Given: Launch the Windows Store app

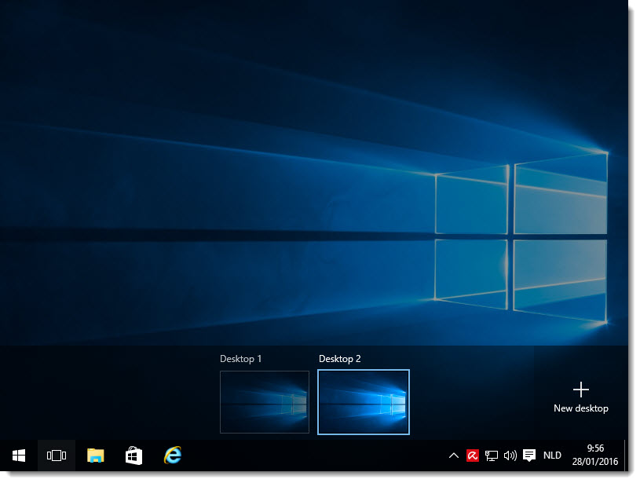Looking at the screenshot, I should click(133, 456).
